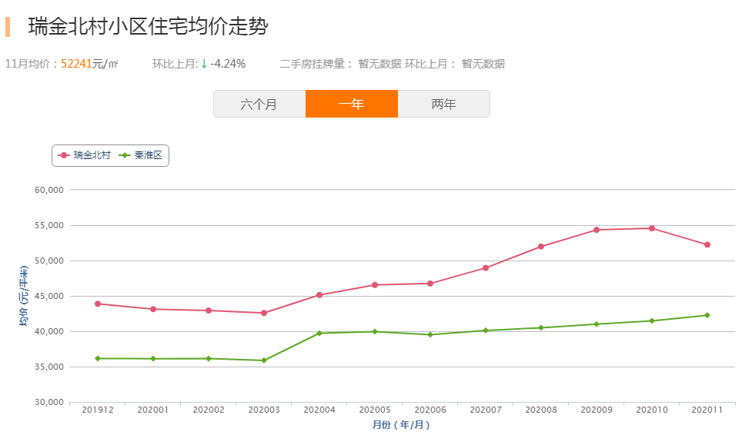Click the 秦淮区 green point at 202003
This screenshot has width=752, height=435.
(x=264, y=360)
